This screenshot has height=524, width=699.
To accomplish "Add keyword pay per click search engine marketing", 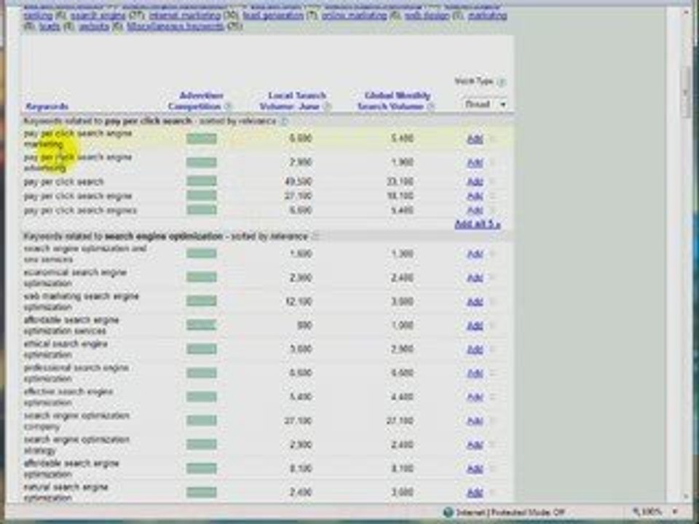I will point(475,139).
